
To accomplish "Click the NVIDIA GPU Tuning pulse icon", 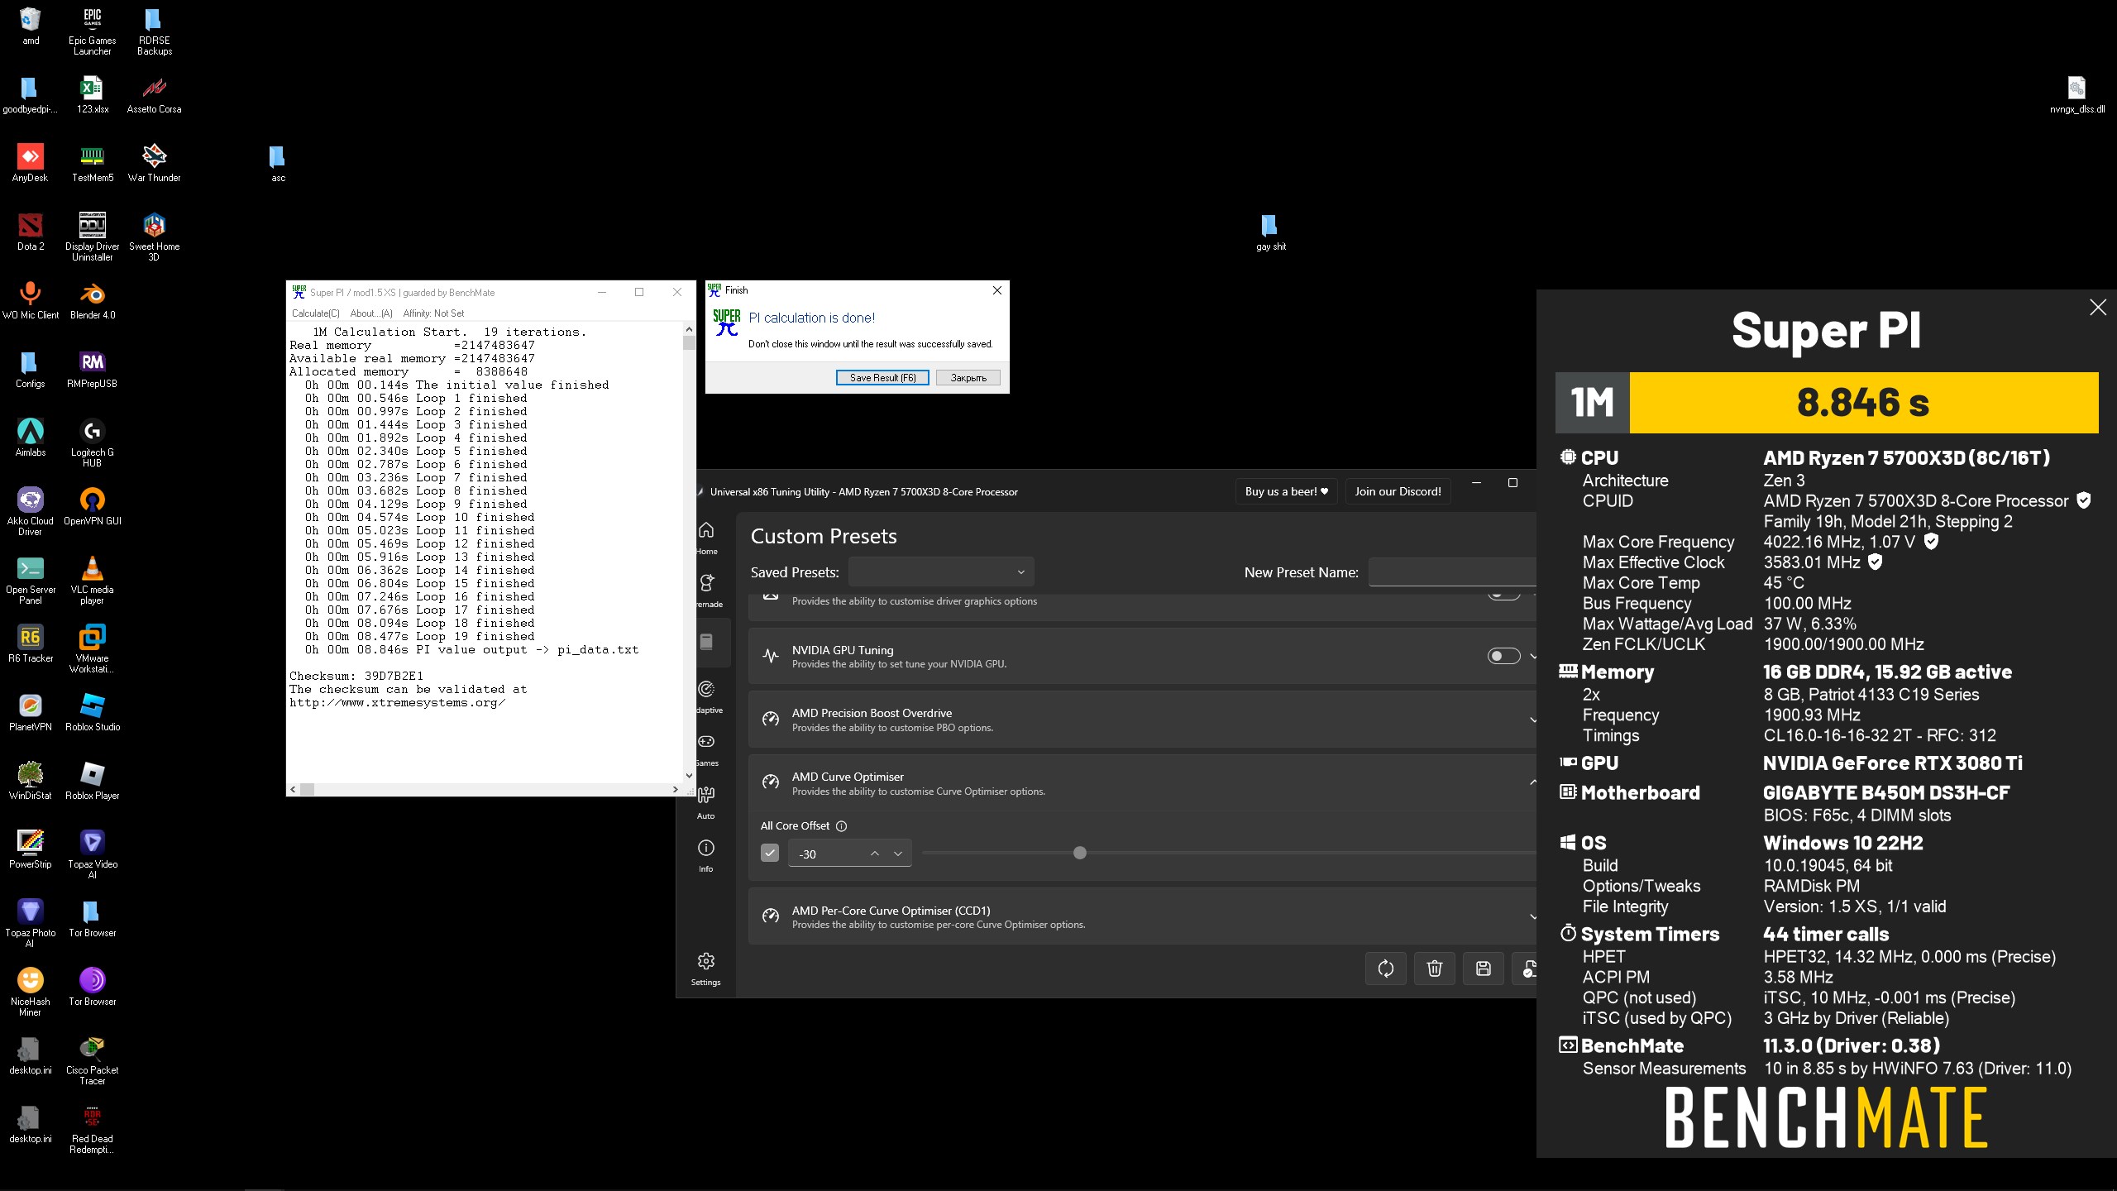I will click(x=771, y=657).
